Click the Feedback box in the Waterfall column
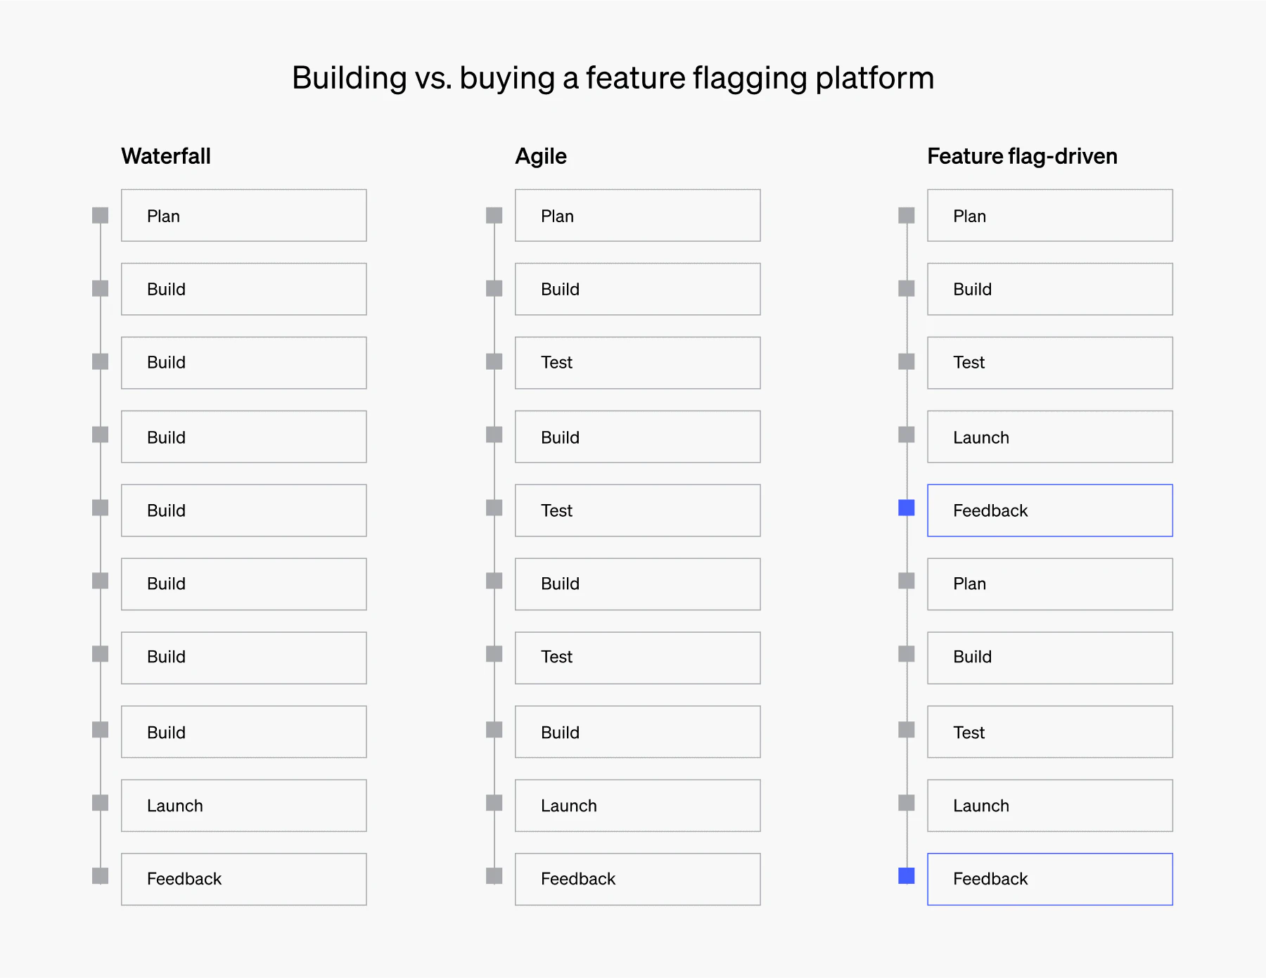Viewport: 1266px width, 978px height. (243, 879)
